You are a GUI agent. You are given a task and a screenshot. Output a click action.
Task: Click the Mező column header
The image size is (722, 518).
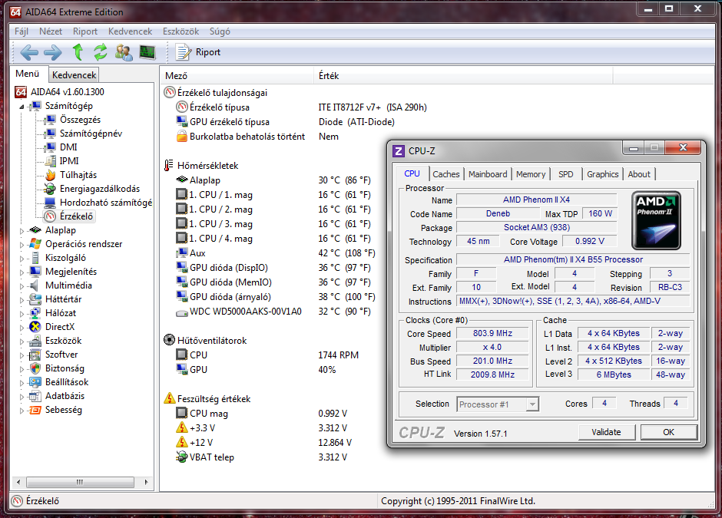click(237, 75)
